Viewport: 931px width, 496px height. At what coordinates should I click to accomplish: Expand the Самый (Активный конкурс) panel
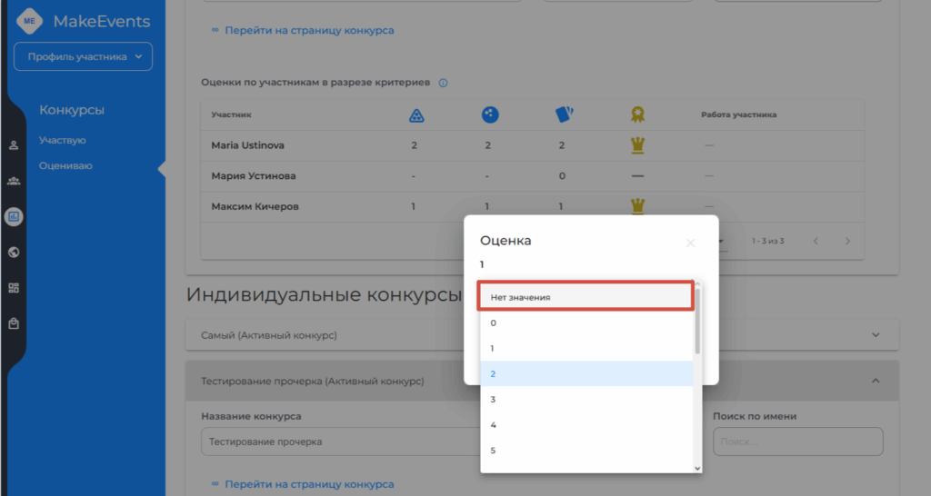tap(542, 335)
